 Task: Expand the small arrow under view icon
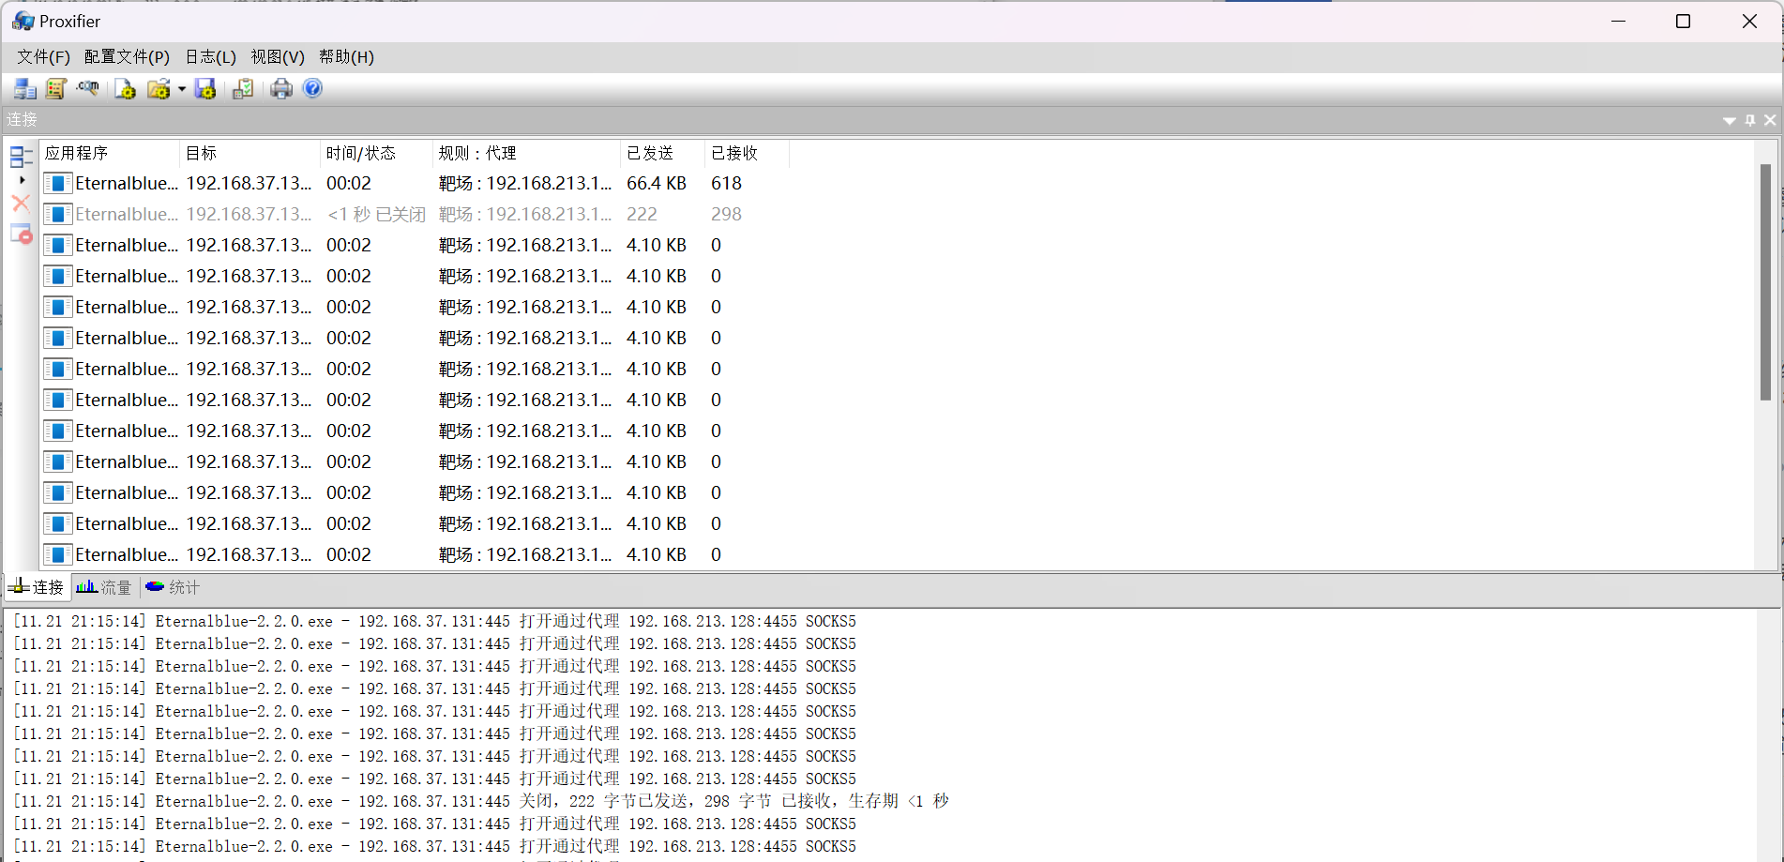(x=23, y=180)
